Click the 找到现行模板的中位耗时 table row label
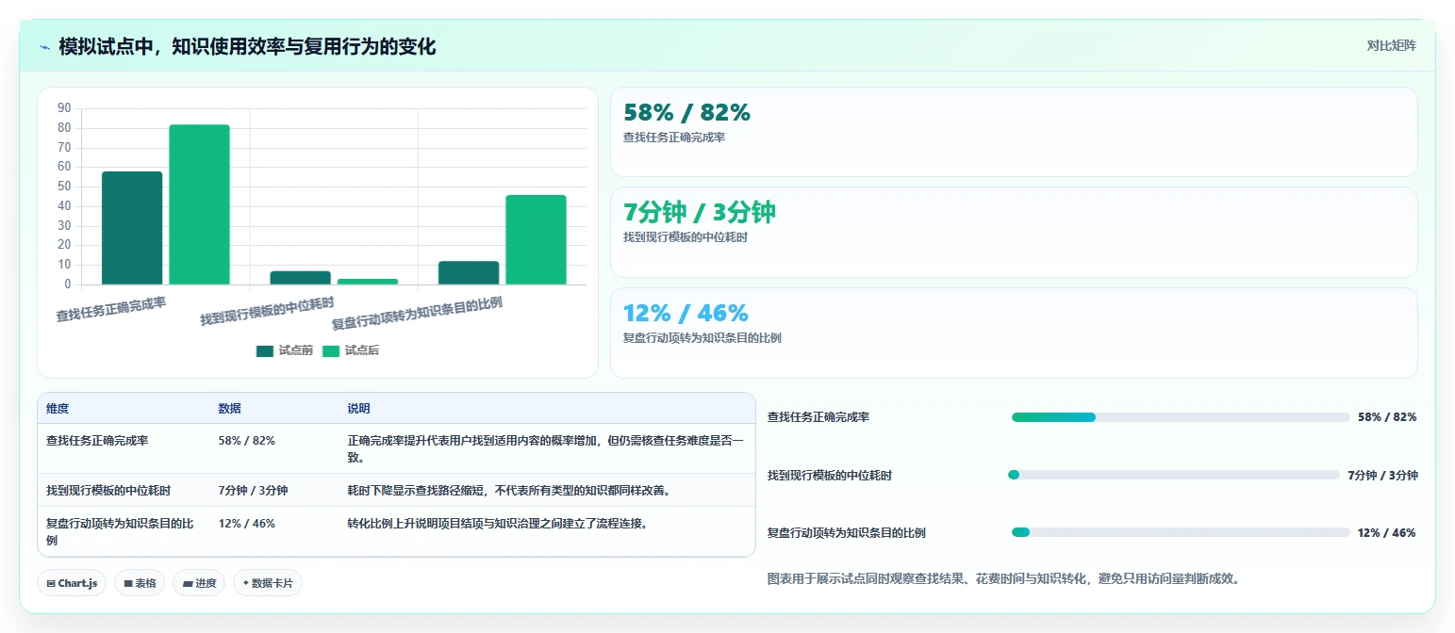The height and width of the screenshot is (633, 1455). click(x=108, y=491)
